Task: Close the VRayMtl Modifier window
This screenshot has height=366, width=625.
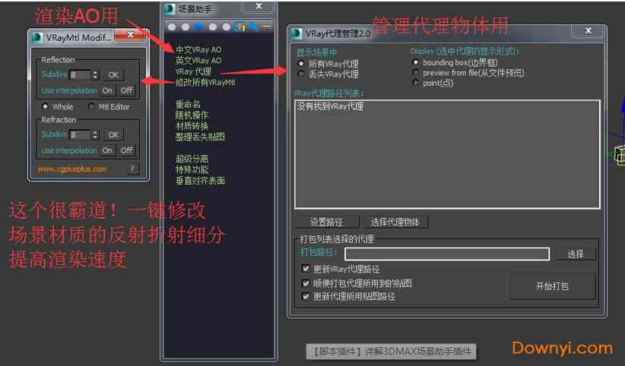Action: pyautogui.click(x=130, y=35)
